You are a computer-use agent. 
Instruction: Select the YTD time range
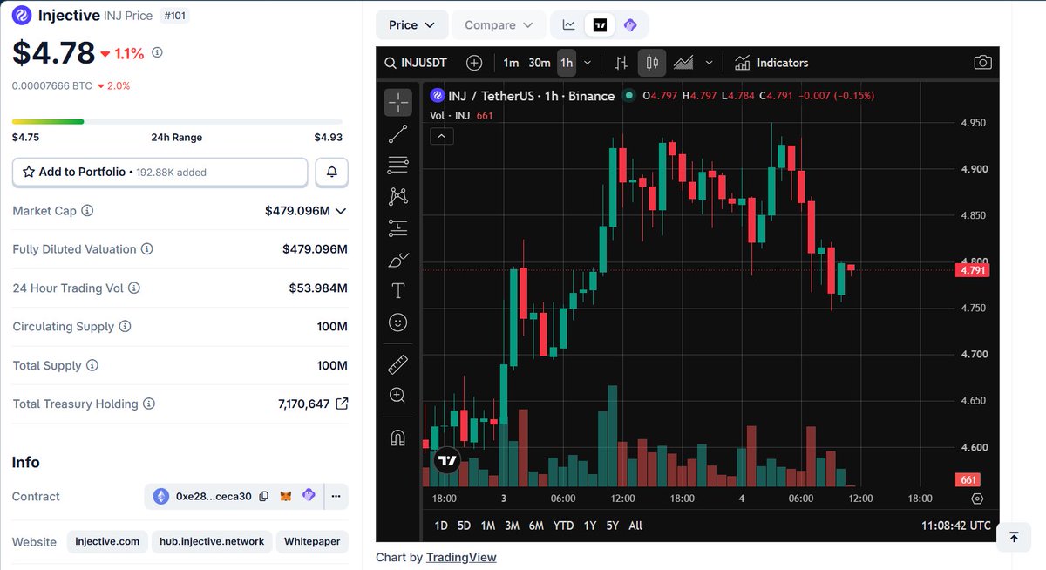(x=563, y=526)
